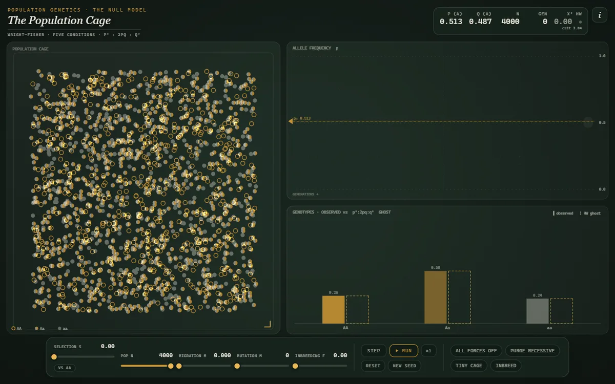Adjust the Pop N slider handle

172,366
